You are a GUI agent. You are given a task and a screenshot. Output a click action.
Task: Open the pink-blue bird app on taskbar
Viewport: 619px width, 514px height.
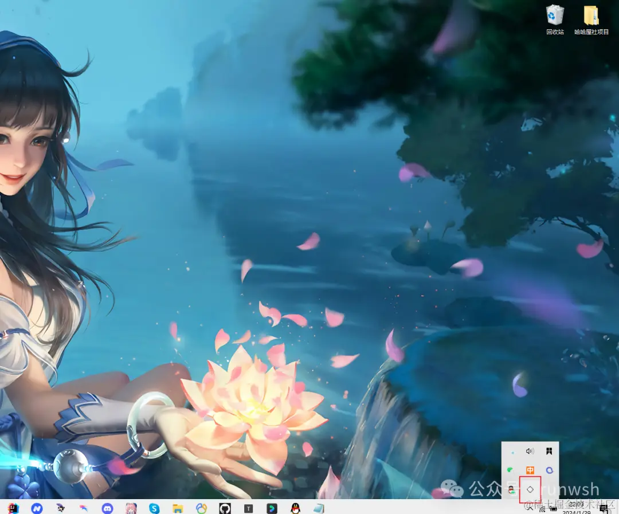coord(84,508)
